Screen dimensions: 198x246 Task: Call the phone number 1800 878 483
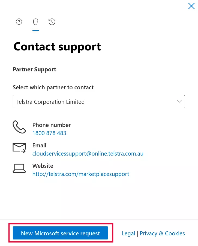tap(49, 133)
